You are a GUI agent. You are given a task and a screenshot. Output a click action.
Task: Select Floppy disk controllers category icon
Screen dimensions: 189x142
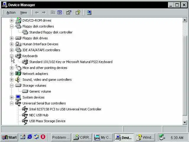tap(18, 26)
